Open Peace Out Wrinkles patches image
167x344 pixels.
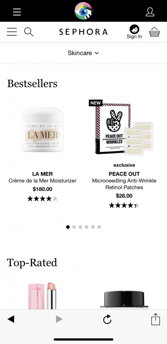pos(124,128)
